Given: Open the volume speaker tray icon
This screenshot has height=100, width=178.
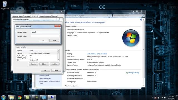Looking at the screenshot, I should click(165, 98).
